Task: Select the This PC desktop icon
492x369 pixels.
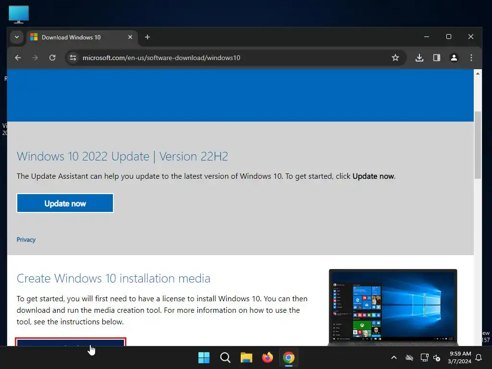Action: click(x=19, y=14)
